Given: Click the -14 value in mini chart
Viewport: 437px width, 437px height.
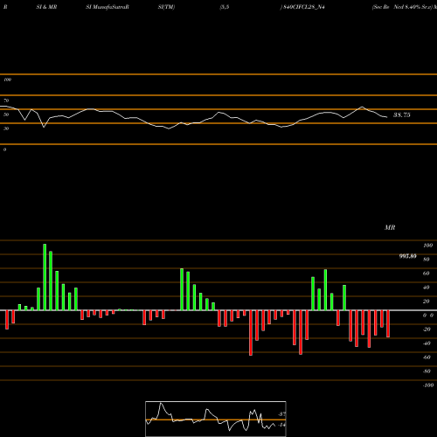Looking at the screenshot, I should (x=281, y=425).
